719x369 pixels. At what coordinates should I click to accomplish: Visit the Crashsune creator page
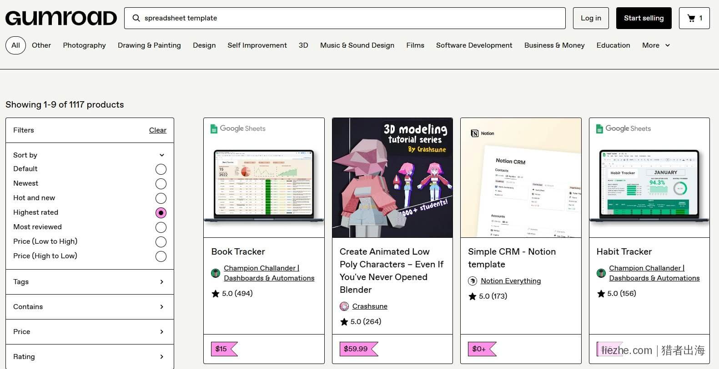(370, 306)
